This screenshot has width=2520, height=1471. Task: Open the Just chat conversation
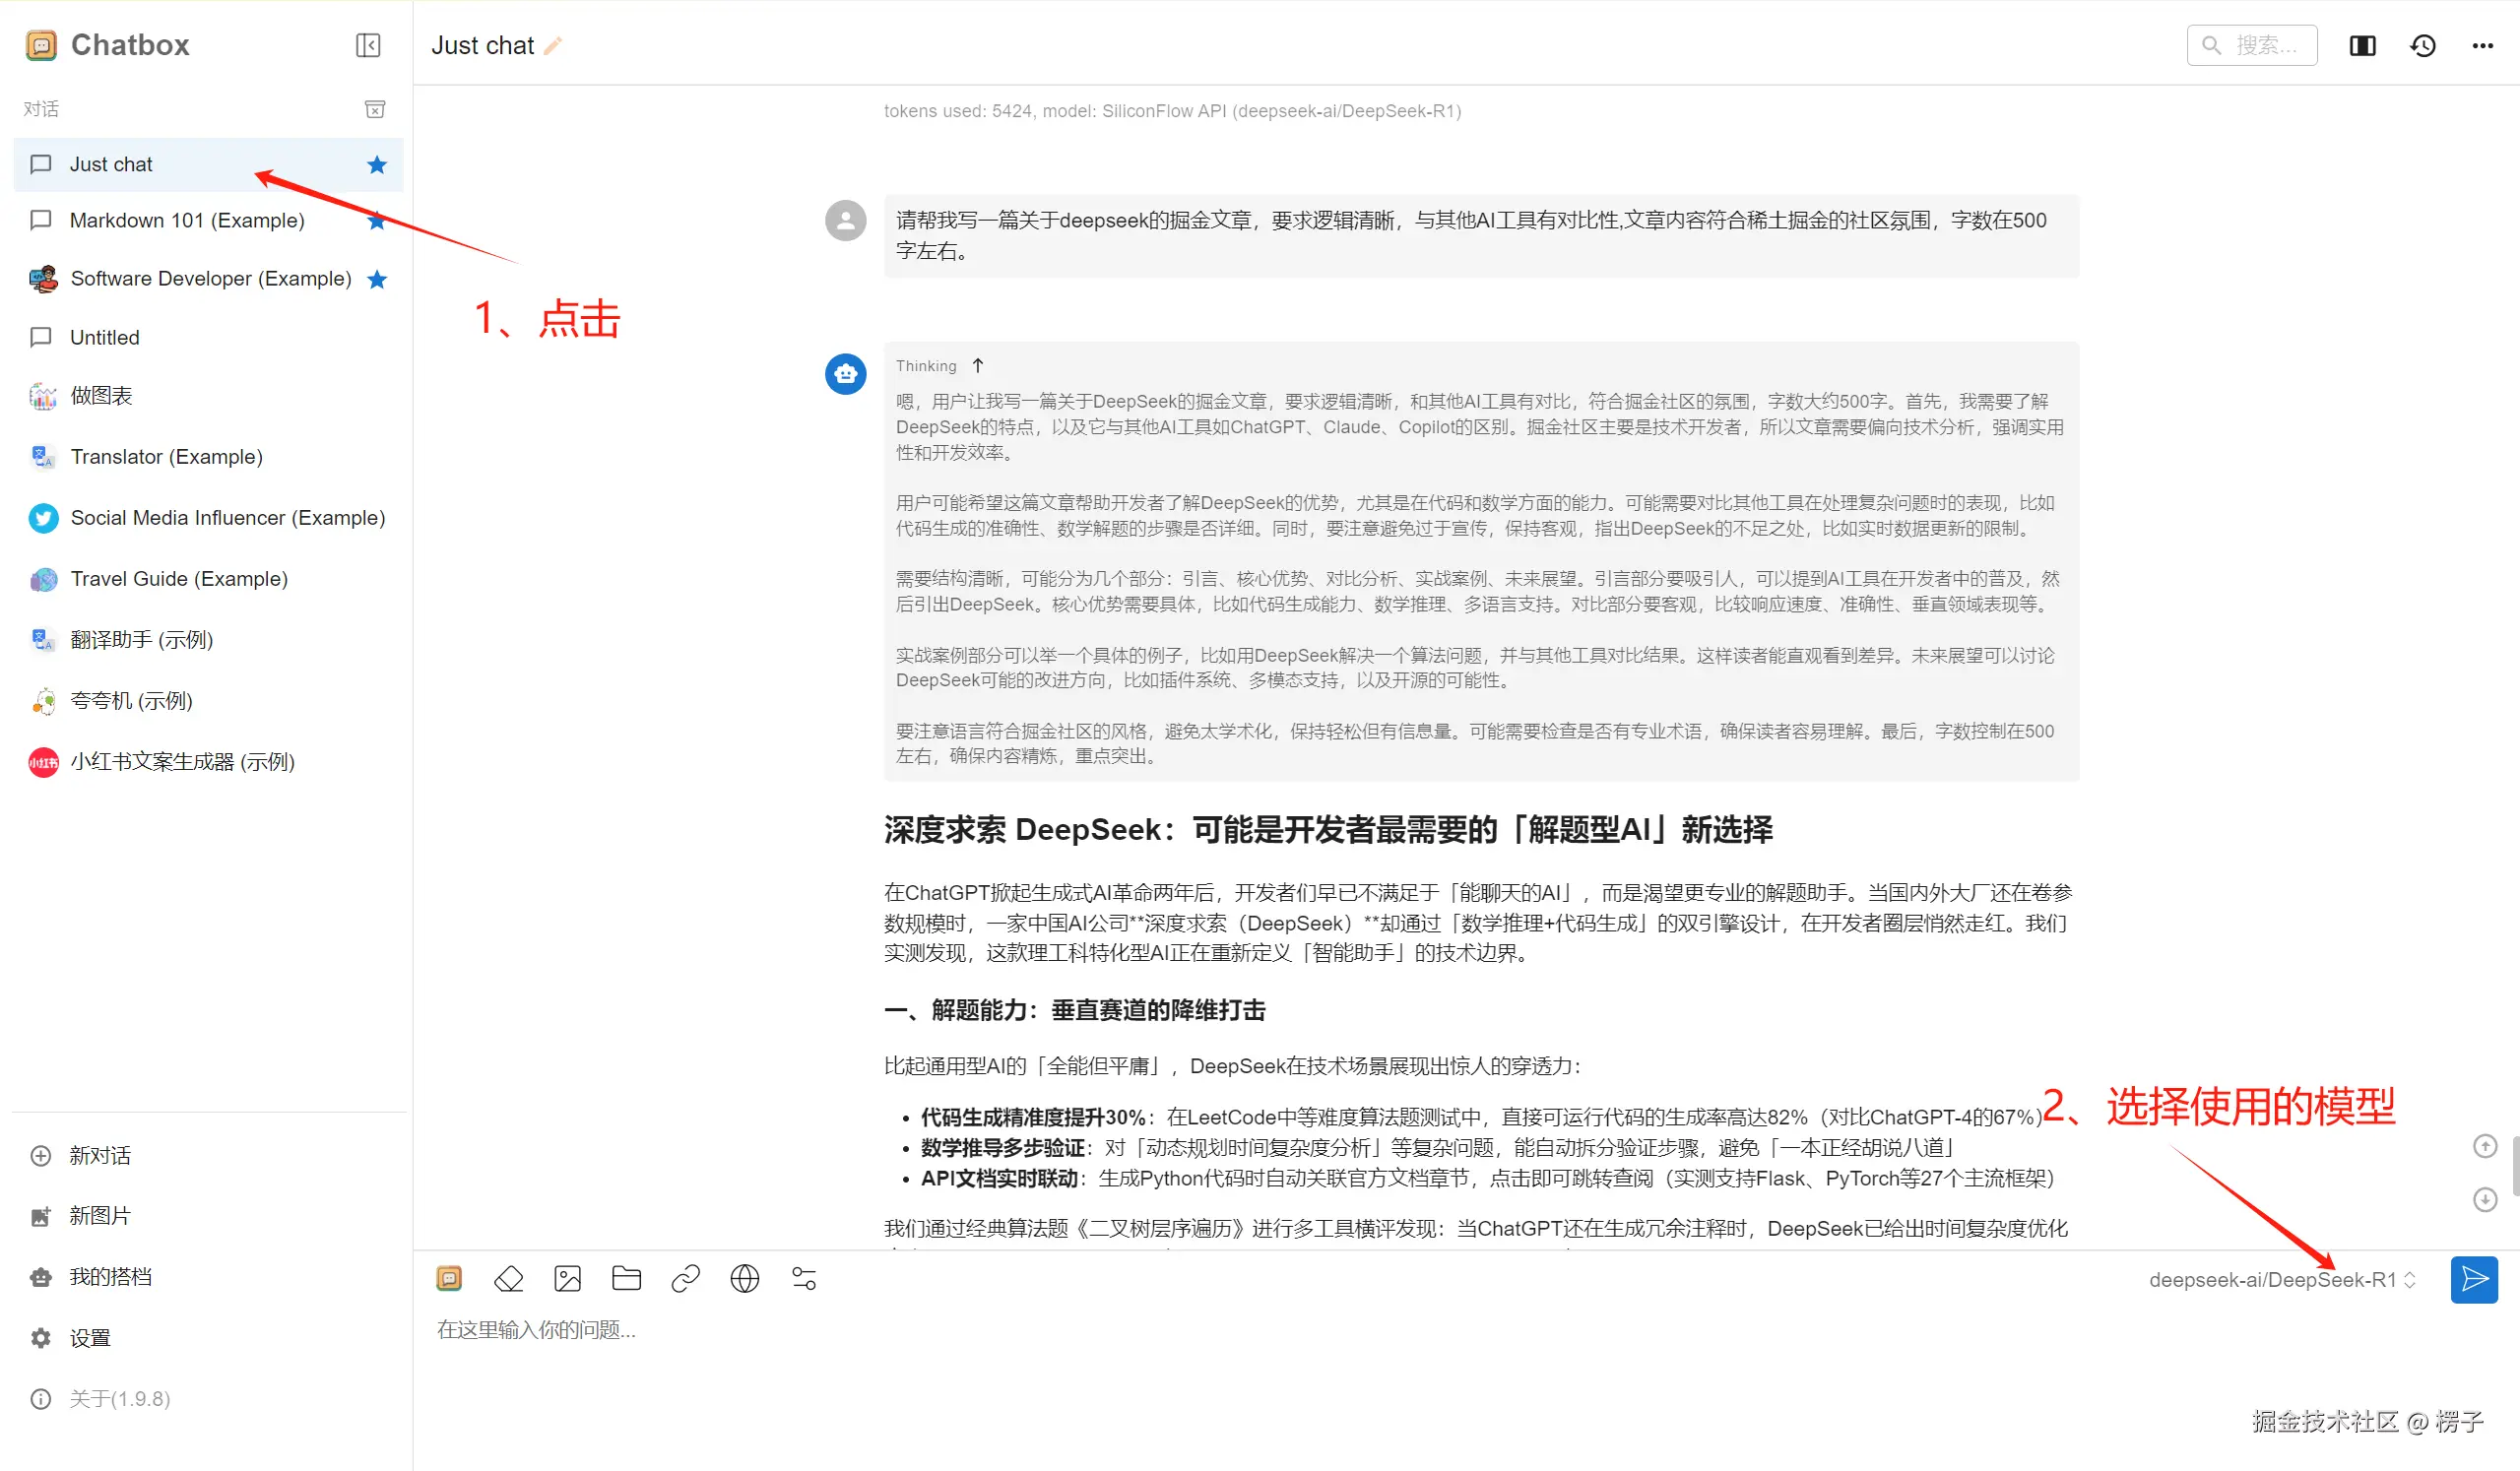pos(208,165)
